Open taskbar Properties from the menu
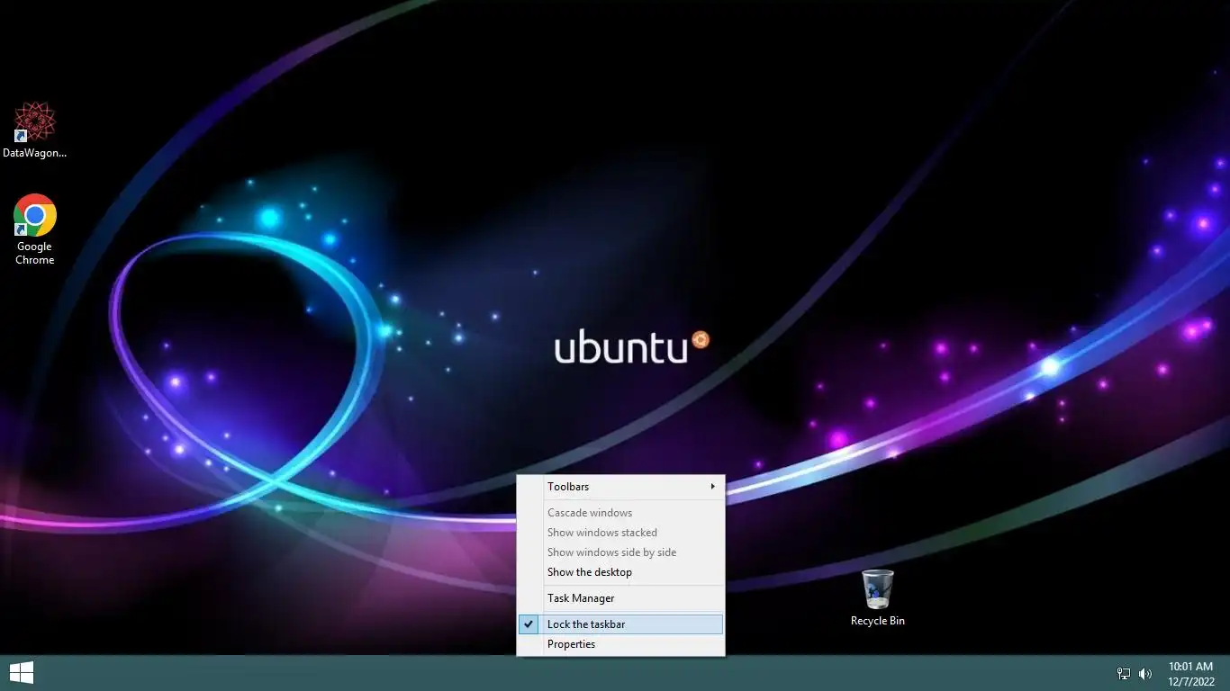The width and height of the screenshot is (1230, 691). click(621, 644)
